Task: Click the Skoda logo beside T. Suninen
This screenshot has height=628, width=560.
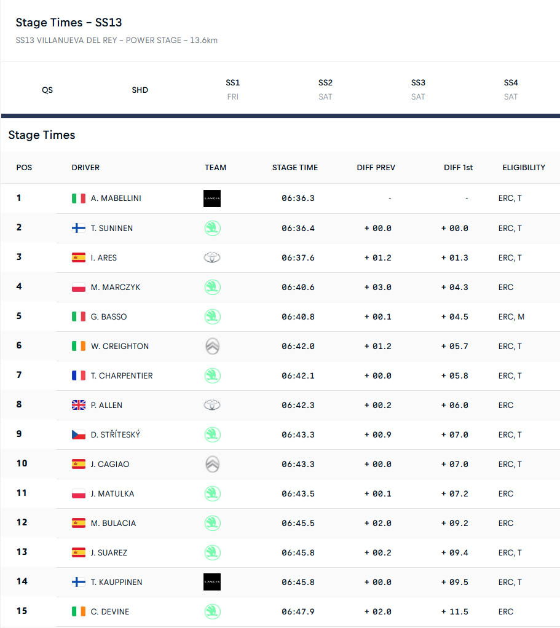Action: coord(212,228)
